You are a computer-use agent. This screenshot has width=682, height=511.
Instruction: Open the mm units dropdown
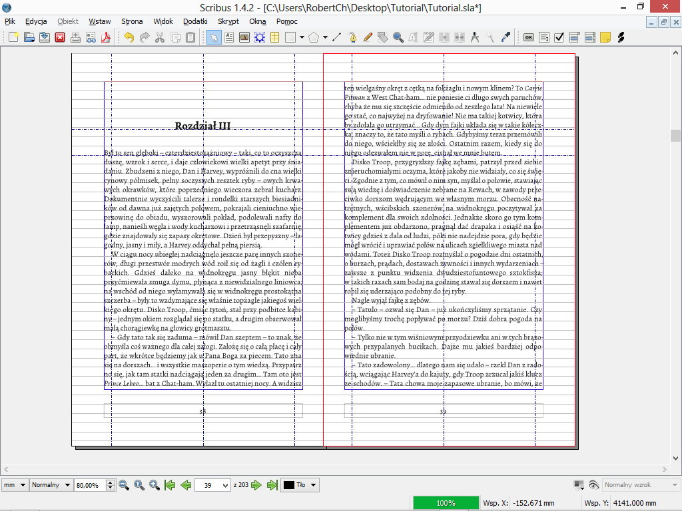point(14,485)
